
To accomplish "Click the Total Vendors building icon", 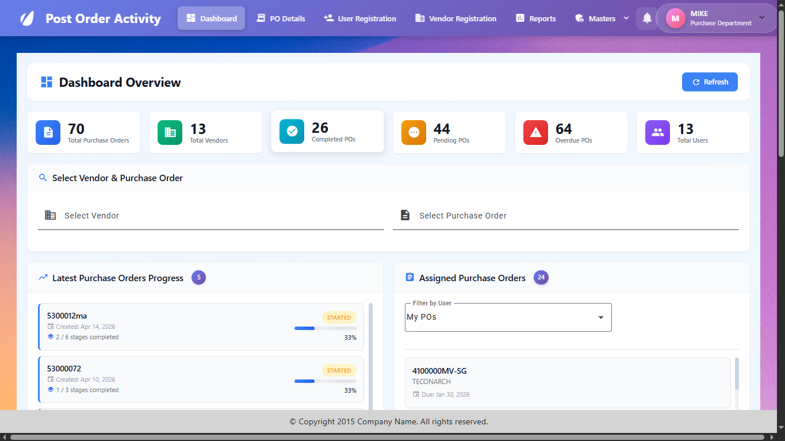I will [170, 132].
